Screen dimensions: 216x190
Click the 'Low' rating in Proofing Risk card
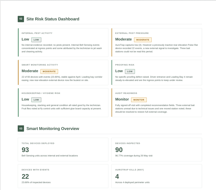[x=119, y=71]
